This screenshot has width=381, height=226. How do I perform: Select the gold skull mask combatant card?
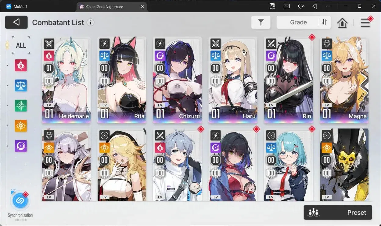click(344, 165)
